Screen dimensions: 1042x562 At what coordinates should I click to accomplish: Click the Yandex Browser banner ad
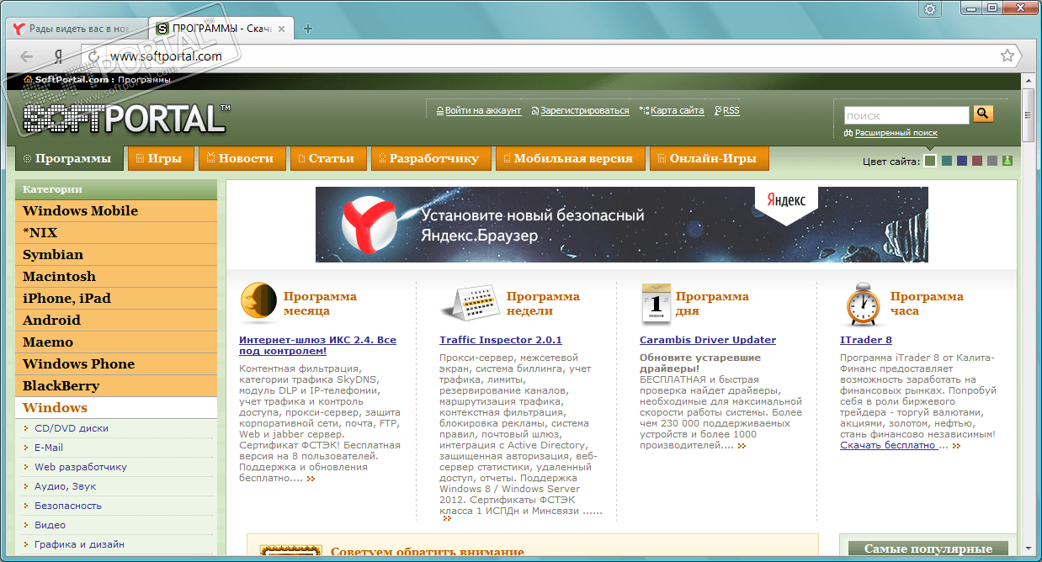tap(622, 225)
